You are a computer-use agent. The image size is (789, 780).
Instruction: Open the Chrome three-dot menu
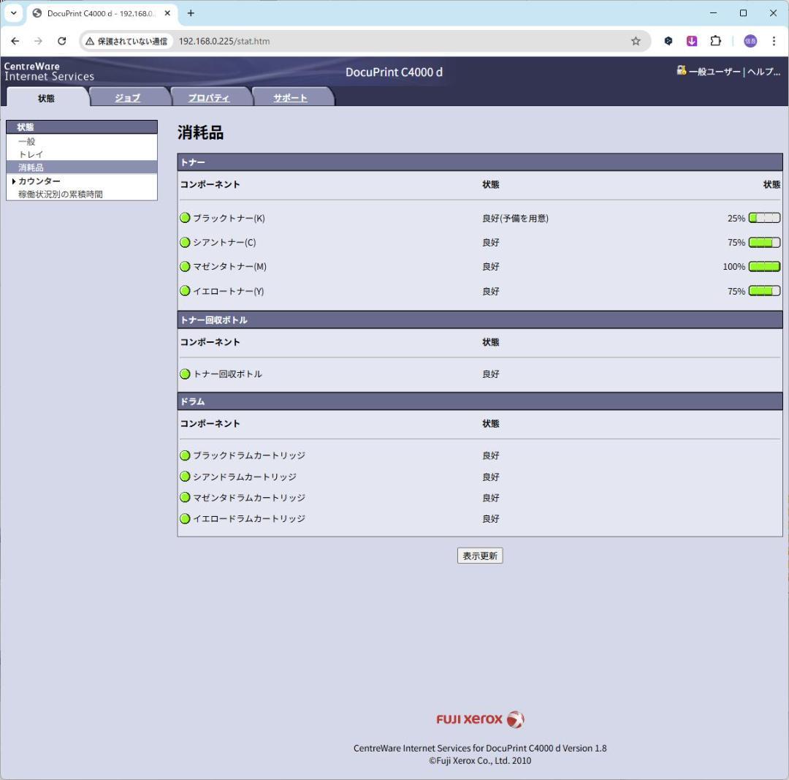click(774, 41)
